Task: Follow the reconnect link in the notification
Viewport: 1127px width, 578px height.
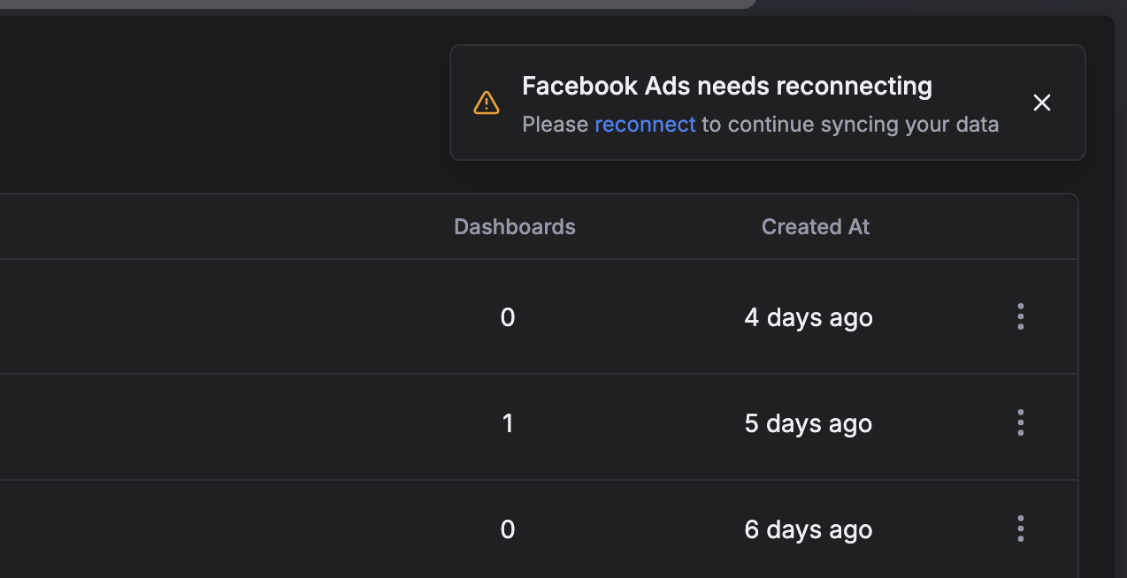Action: click(645, 125)
